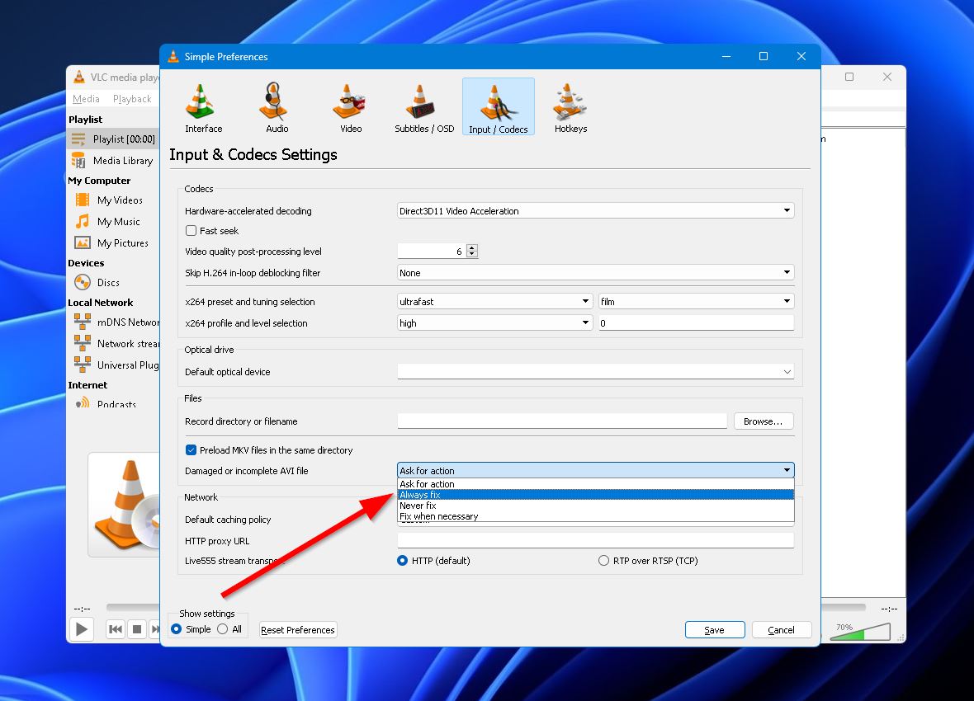Open the x264 tuning film dropdown
This screenshot has width=974, height=701.
697,301
